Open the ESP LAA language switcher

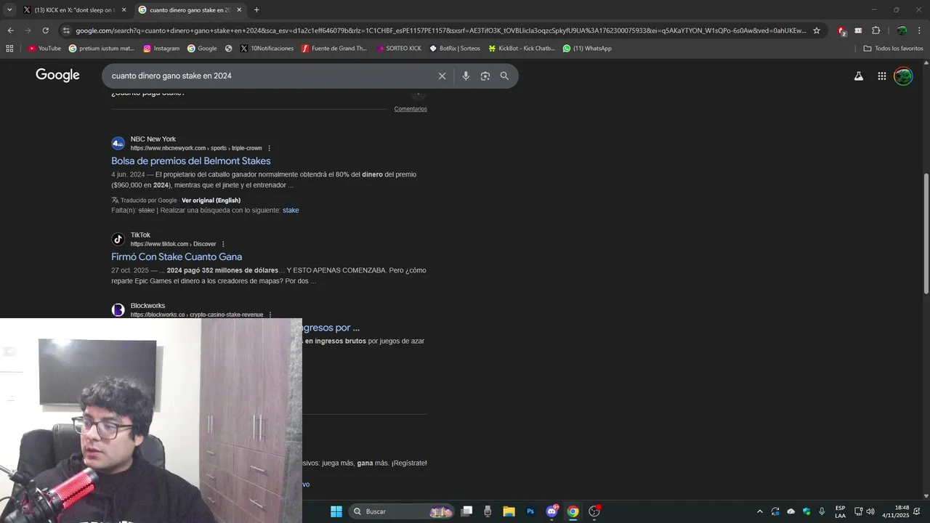pyautogui.click(x=840, y=511)
